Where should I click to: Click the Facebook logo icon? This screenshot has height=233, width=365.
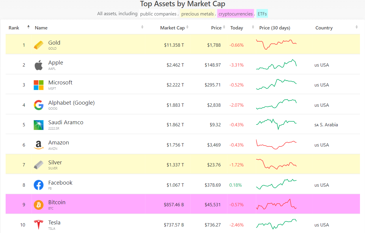(x=39, y=185)
